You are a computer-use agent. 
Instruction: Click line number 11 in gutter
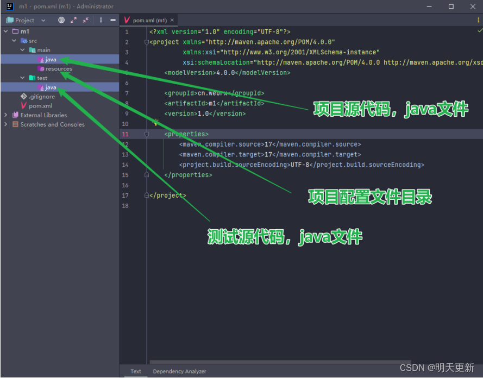(126, 134)
